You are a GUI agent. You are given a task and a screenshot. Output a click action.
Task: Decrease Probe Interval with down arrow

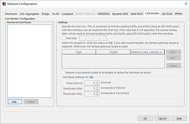pos(97,84)
